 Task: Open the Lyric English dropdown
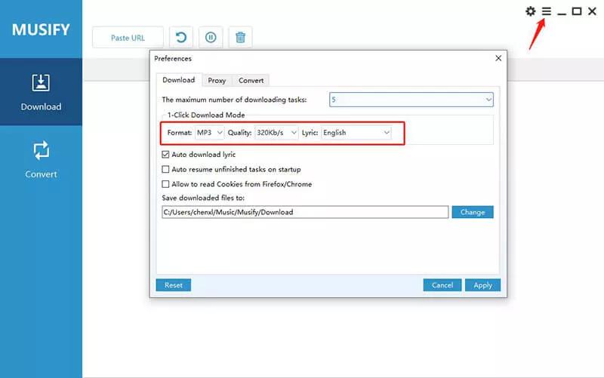[x=356, y=133]
